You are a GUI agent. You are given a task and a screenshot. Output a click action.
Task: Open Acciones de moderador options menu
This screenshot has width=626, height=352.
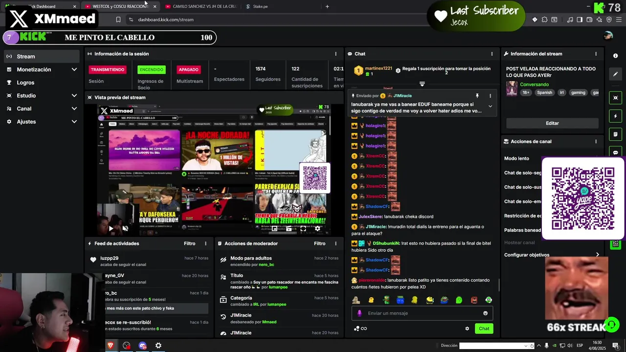pos(335,243)
